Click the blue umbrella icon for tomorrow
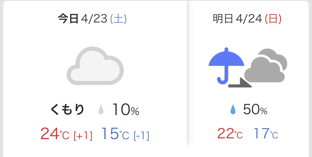312x157 pixels. click(226, 66)
